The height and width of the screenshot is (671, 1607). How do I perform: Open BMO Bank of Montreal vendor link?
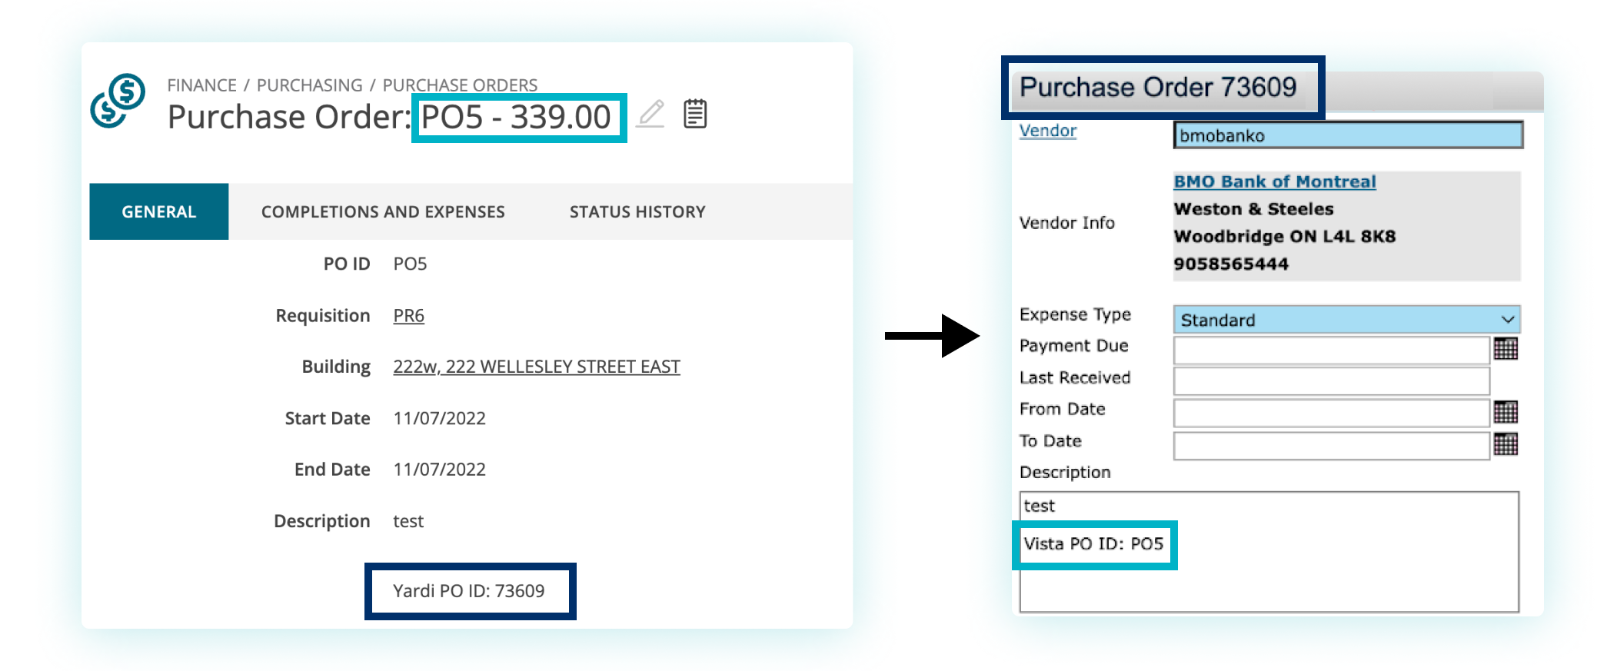(x=1274, y=181)
